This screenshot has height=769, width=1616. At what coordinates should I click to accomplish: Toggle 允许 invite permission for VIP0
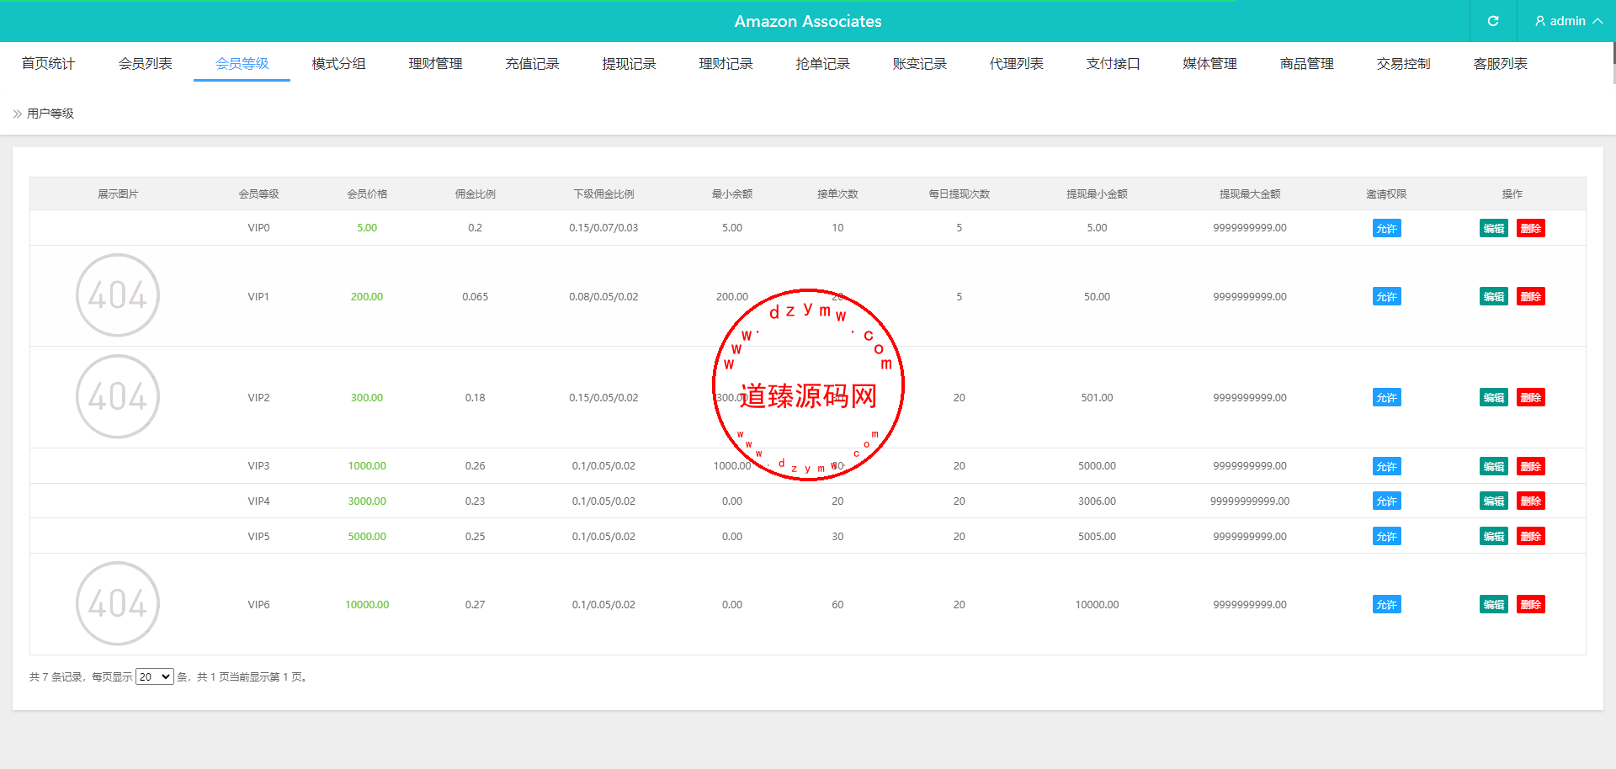tap(1386, 228)
